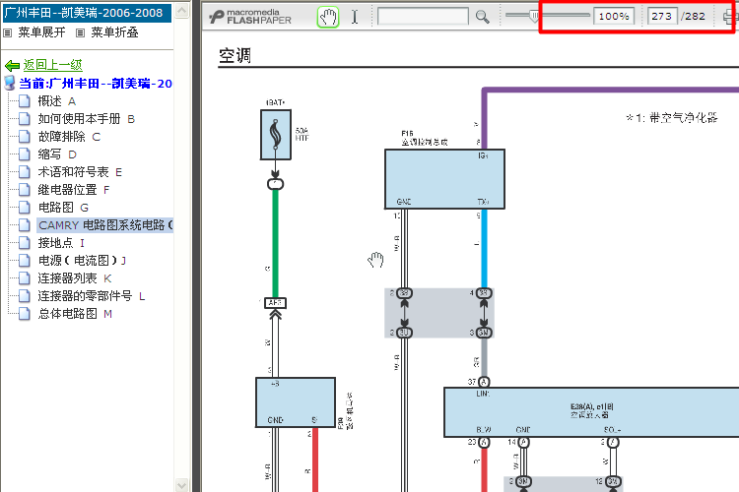The image size is (739, 492).
Task: Click the zoom slider handle
Action: 534,16
